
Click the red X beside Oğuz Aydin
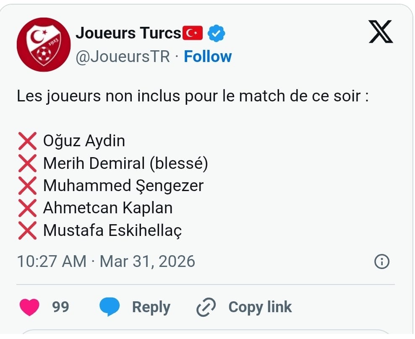click(28, 141)
